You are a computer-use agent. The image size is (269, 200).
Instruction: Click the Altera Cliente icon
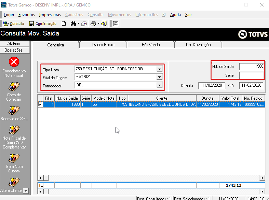(x=14, y=182)
